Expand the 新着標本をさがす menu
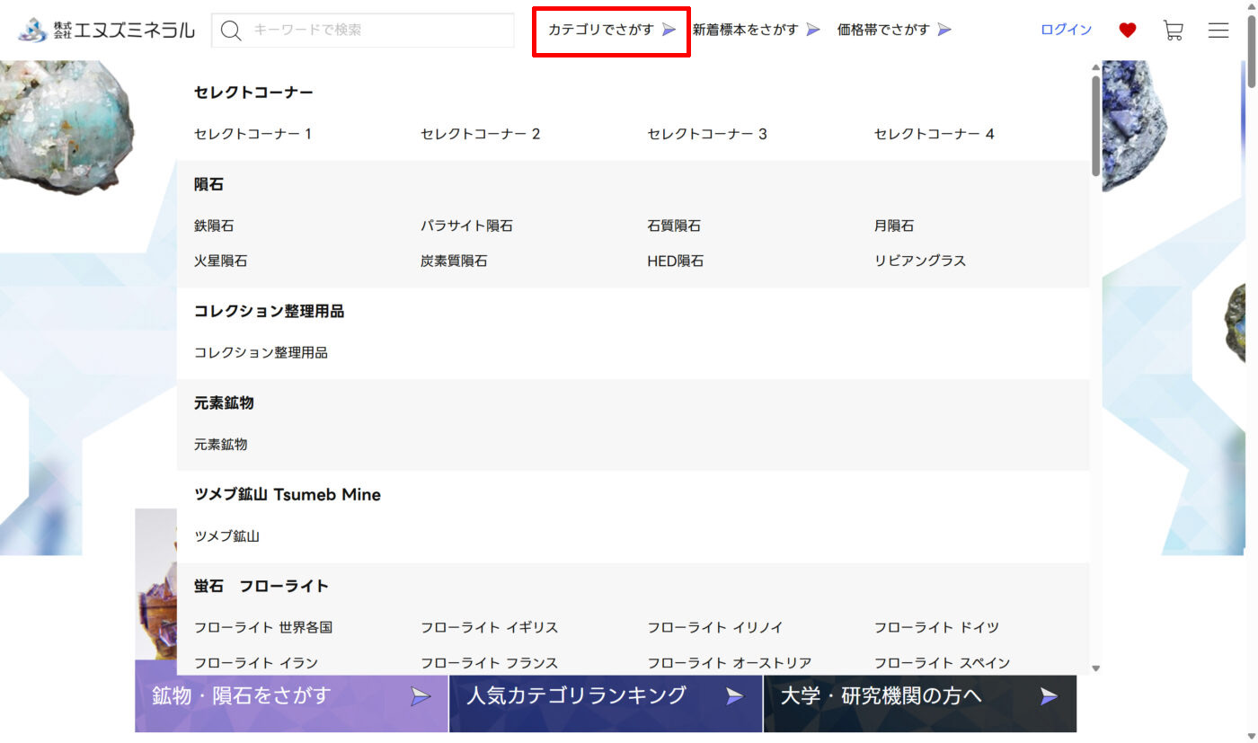 point(756,30)
